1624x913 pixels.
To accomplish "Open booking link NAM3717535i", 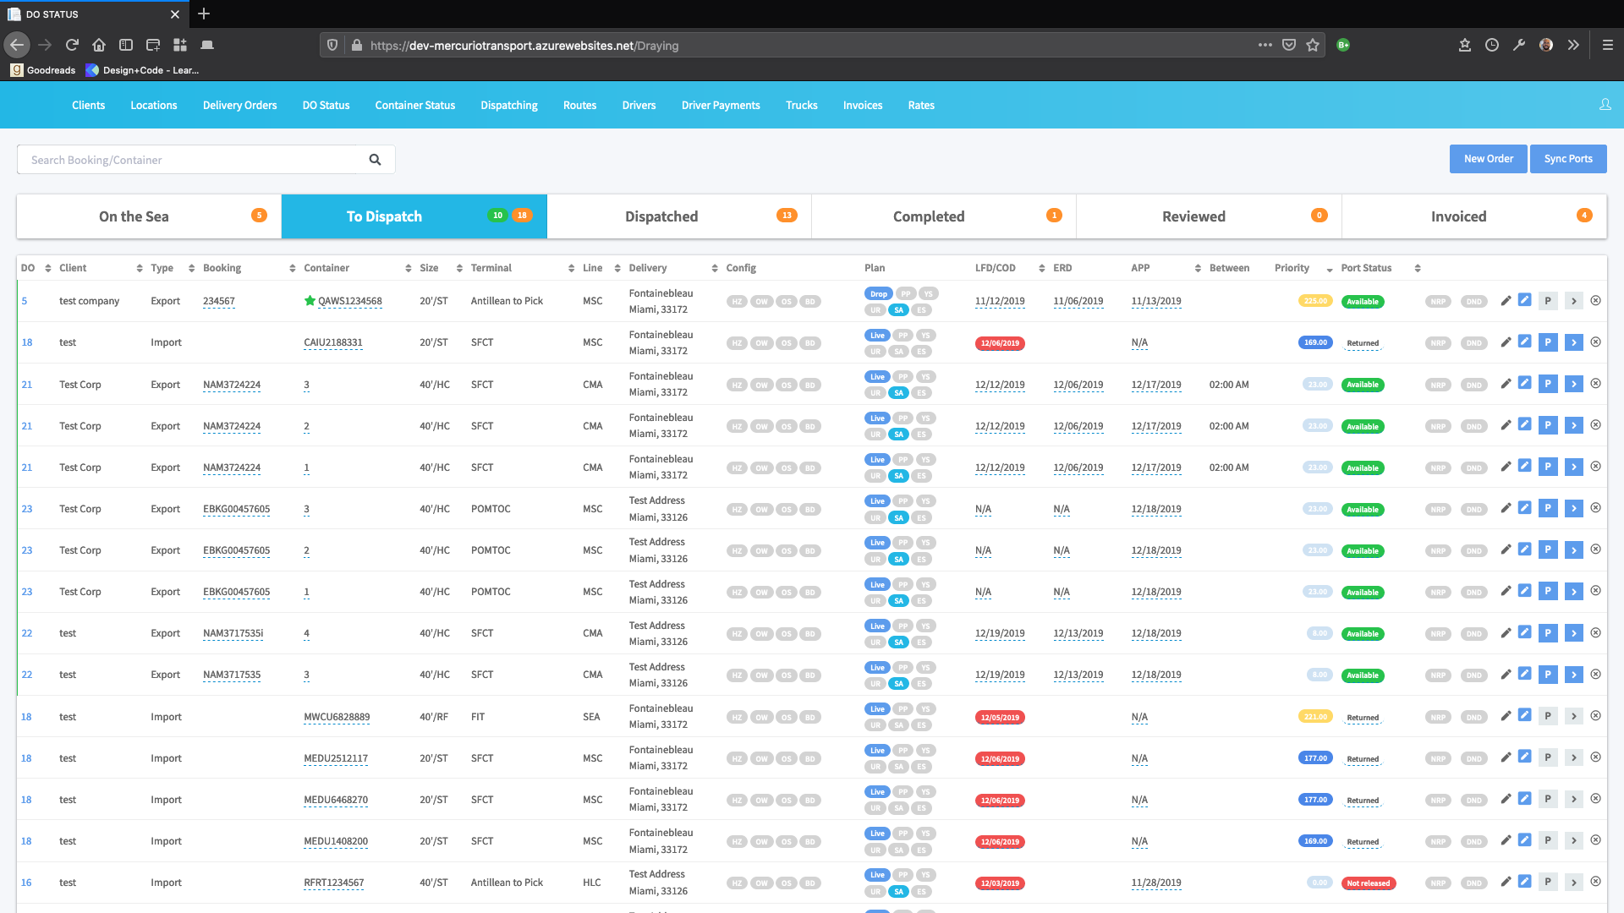I will pos(233,633).
